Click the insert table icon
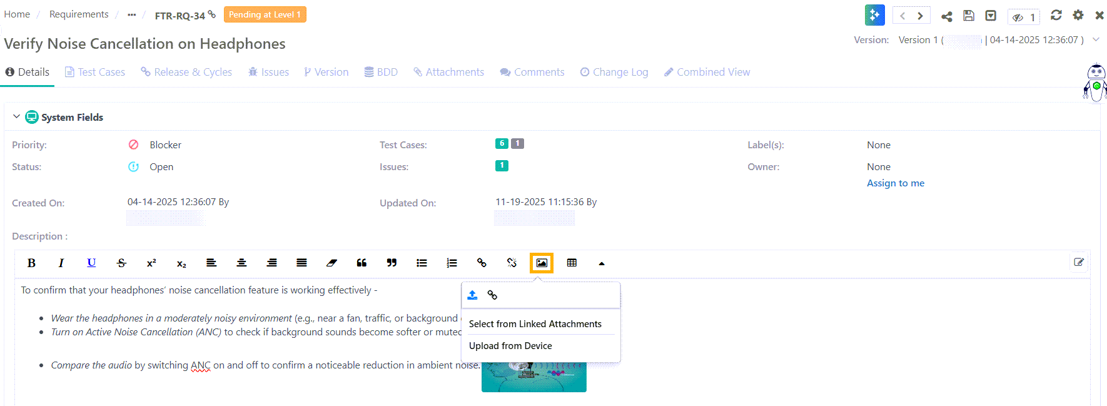This screenshot has height=406, width=1107. [x=572, y=263]
